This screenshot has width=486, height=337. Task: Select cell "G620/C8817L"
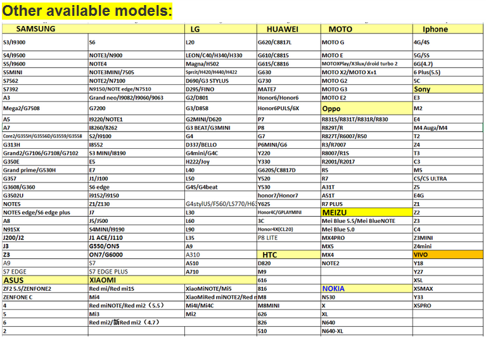click(289, 42)
